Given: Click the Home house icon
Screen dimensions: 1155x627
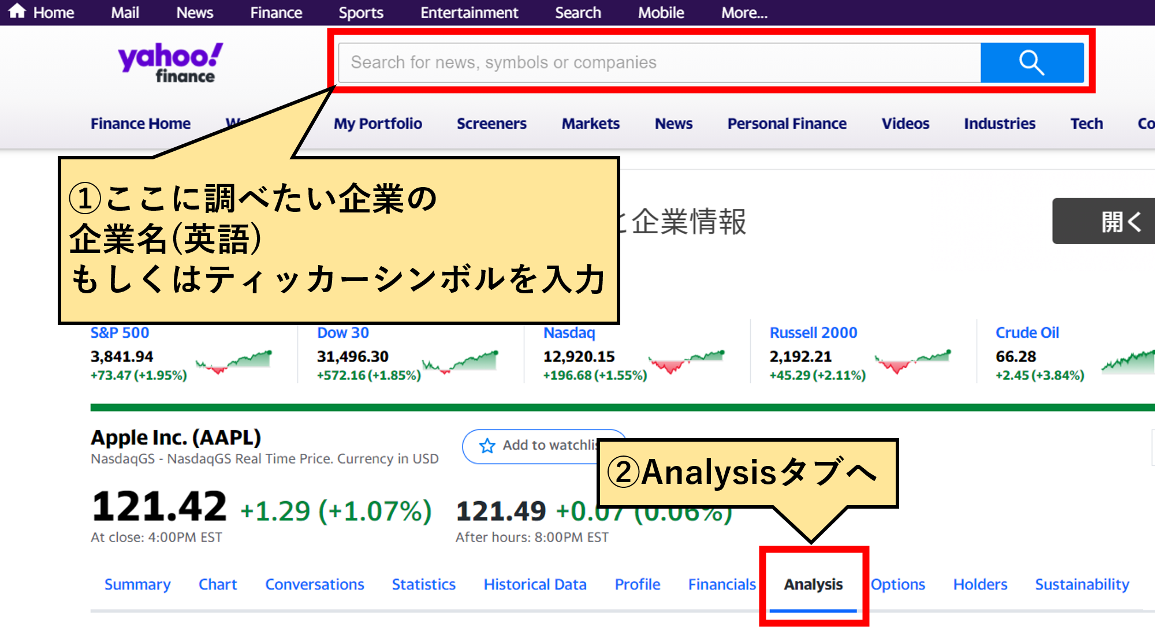Looking at the screenshot, I should click(17, 11).
